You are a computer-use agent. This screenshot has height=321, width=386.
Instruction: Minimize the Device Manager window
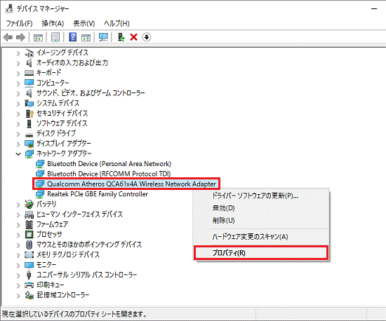point(374,9)
